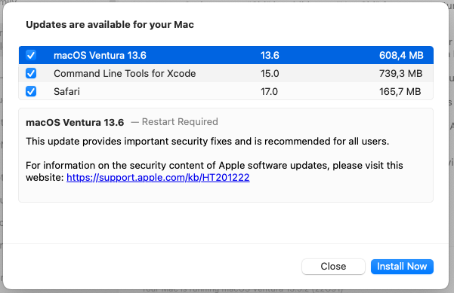Toggle the Safari update checkbox
The width and height of the screenshot is (454, 293).
point(31,91)
